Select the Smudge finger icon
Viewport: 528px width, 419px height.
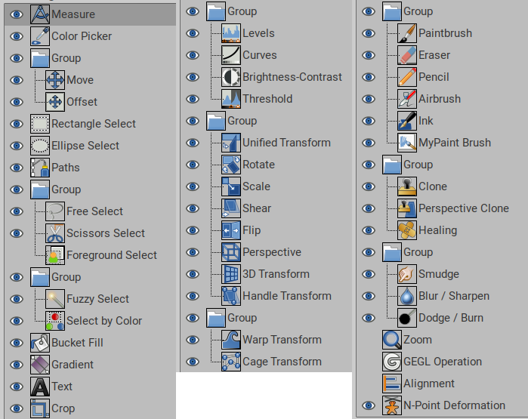click(x=407, y=274)
